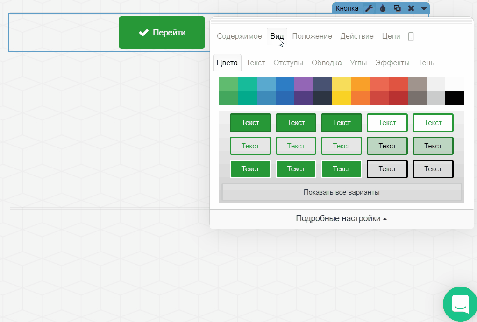
Task: Click the green Перейти button
Action: 162,33
